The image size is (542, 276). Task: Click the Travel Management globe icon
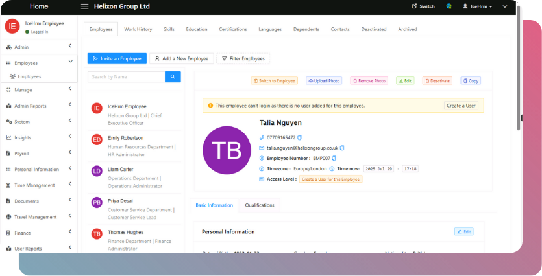point(8,217)
